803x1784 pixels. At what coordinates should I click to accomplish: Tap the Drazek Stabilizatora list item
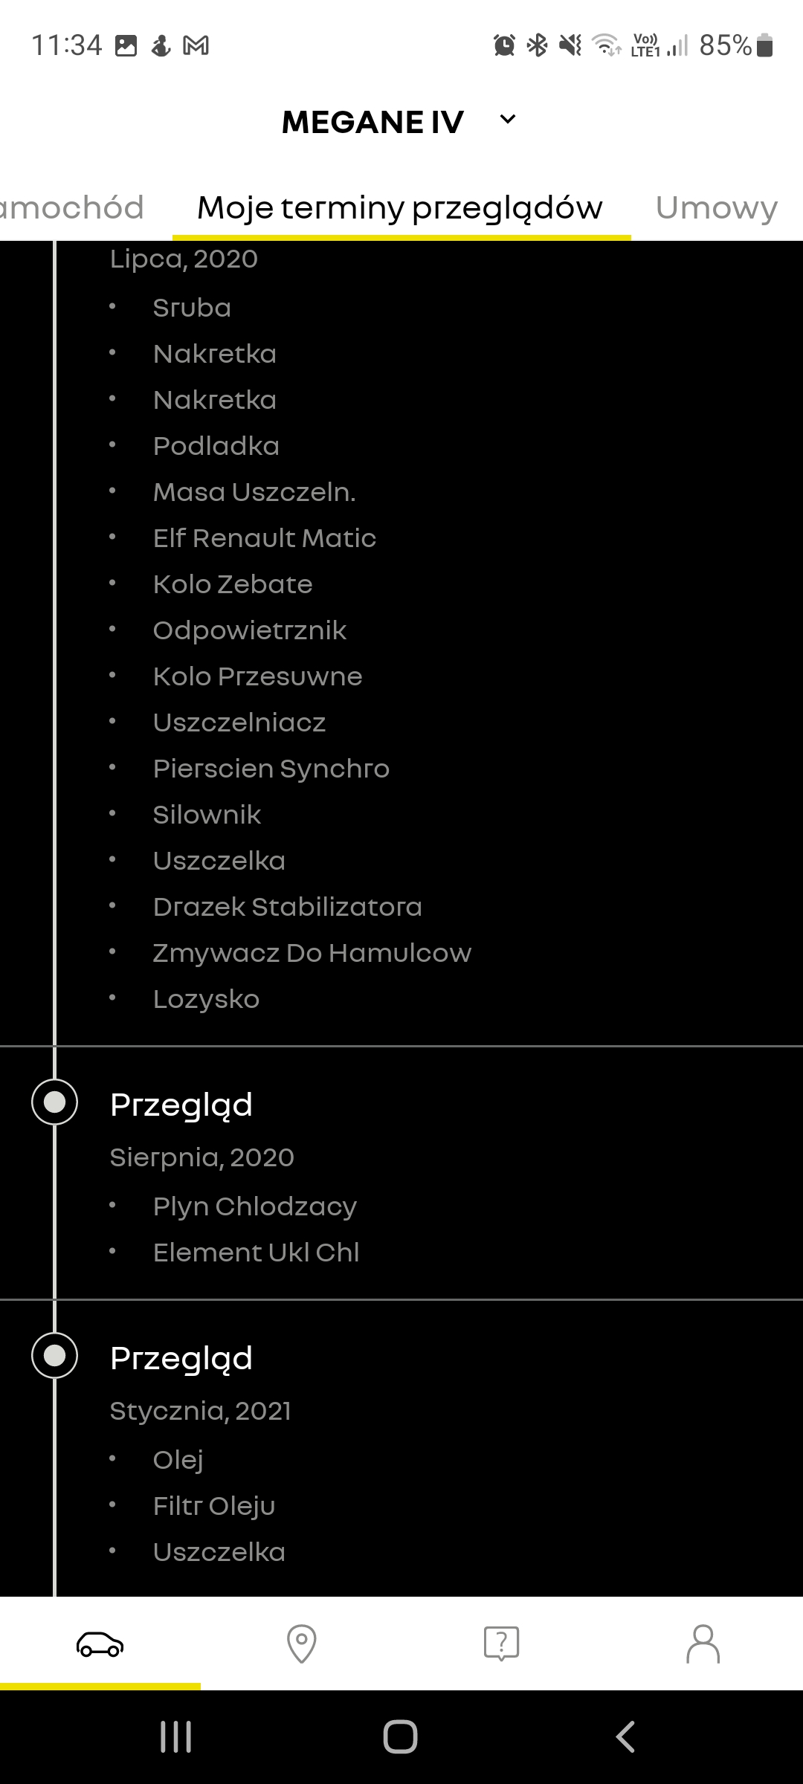click(287, 907)
